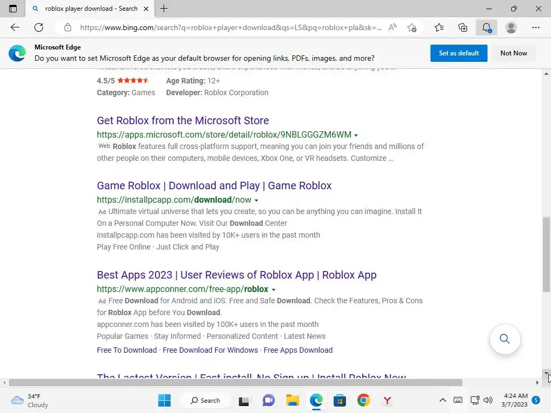551x413 pixels.
Task: Open Free To Download sublink
Action: 127,350
